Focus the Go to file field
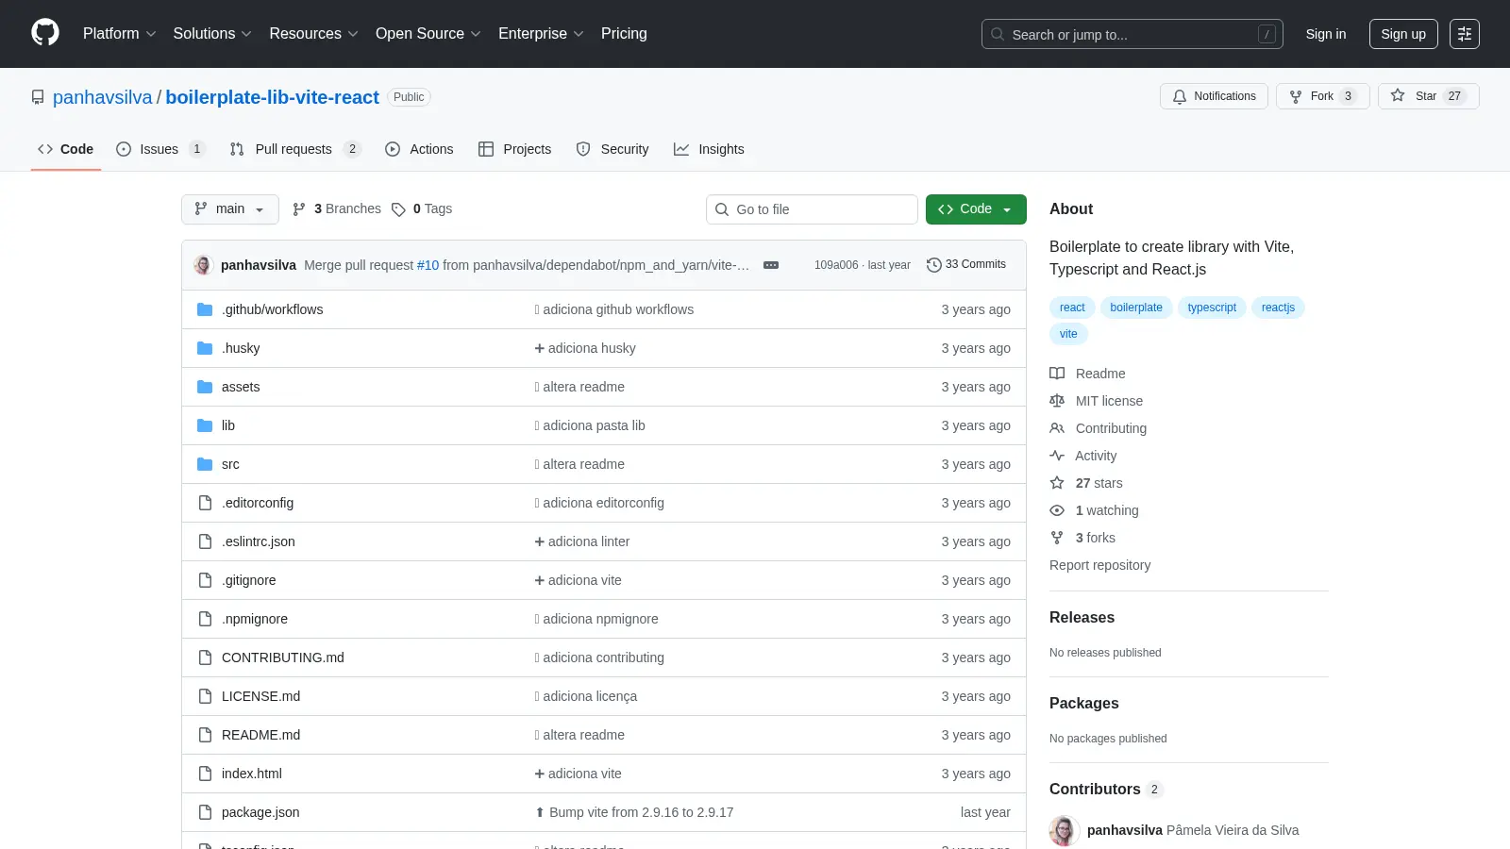1510x849 pixels. point(812,209)
